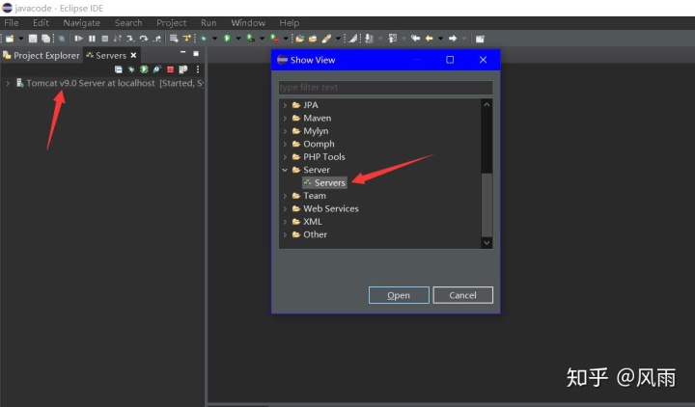695x407 pixels.
Task: Open the File menu
Action: (11, 22)
